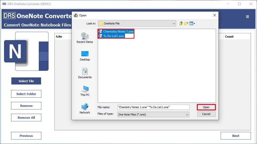Screen dimensions: 257x144
Task: Open Recent Items location
Action: point(85,38)
